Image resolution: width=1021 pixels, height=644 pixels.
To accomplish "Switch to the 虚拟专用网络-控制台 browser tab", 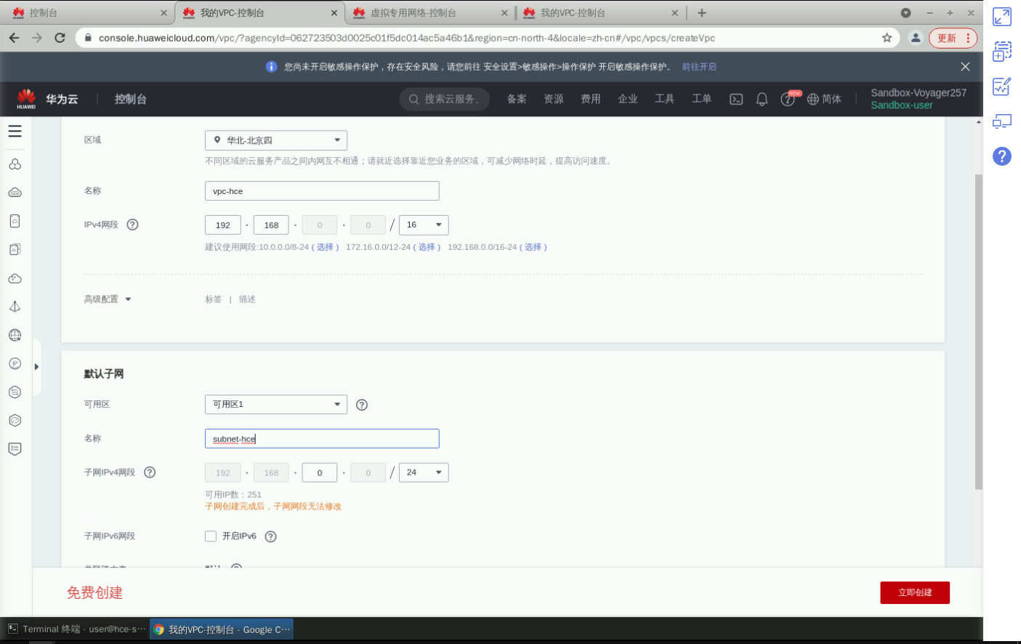I will 429,13.
